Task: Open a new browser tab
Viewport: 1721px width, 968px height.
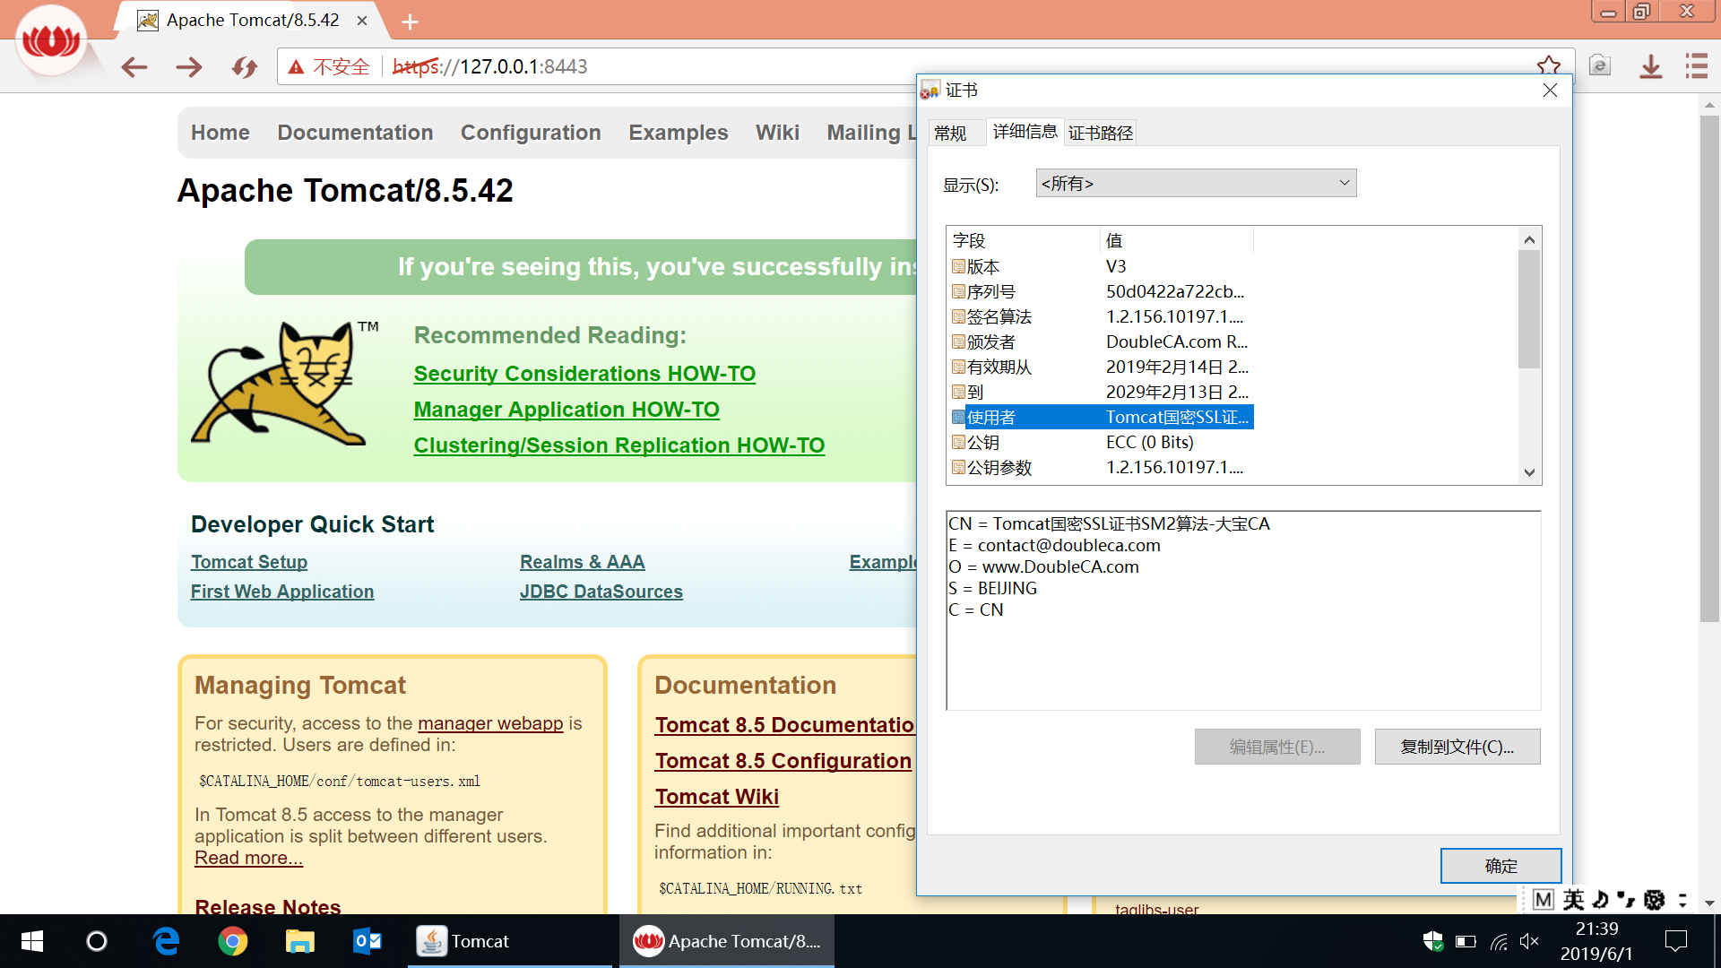Action: click(x=410, y=22)
